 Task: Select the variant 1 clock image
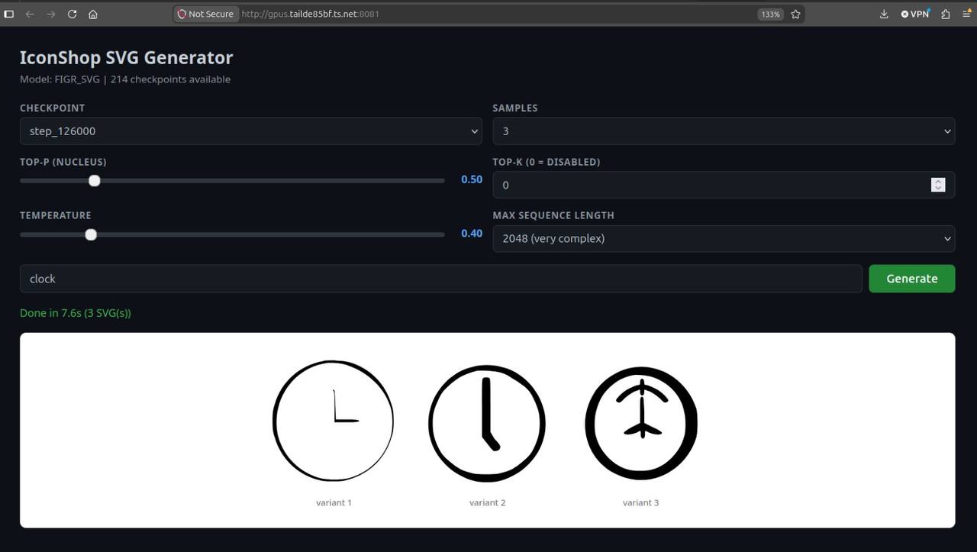point(334,421)
